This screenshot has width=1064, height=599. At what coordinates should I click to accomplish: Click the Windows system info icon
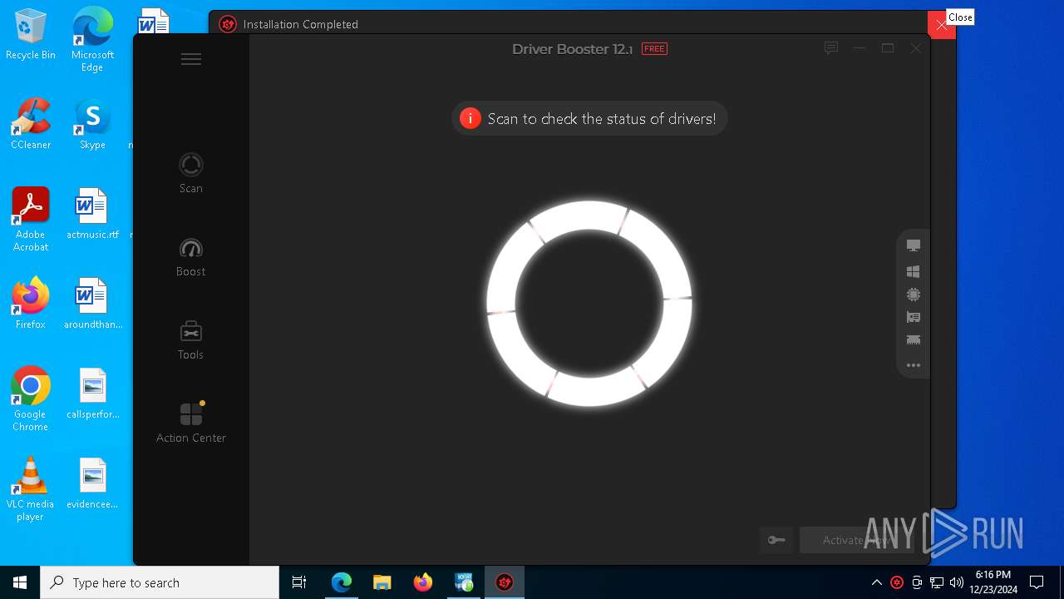pyautogui.click(x=914, y=271)
